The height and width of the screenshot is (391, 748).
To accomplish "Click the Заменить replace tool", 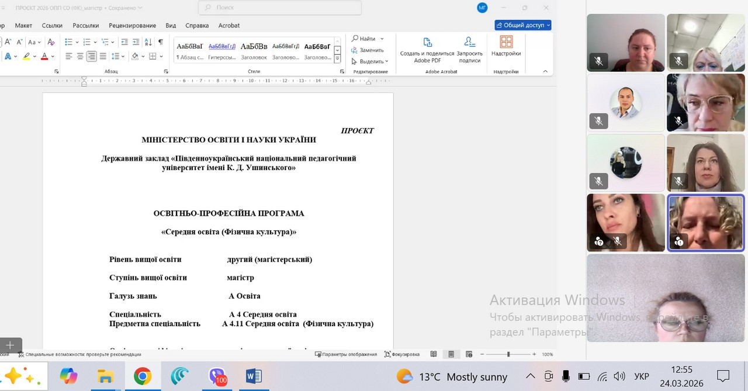I will pyautogui.click(x=368, y=50).
